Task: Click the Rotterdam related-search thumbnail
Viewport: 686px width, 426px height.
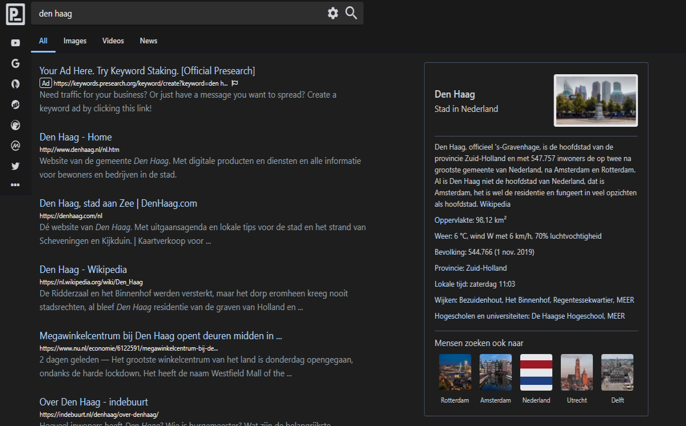Action: click(x=455, y=372)
